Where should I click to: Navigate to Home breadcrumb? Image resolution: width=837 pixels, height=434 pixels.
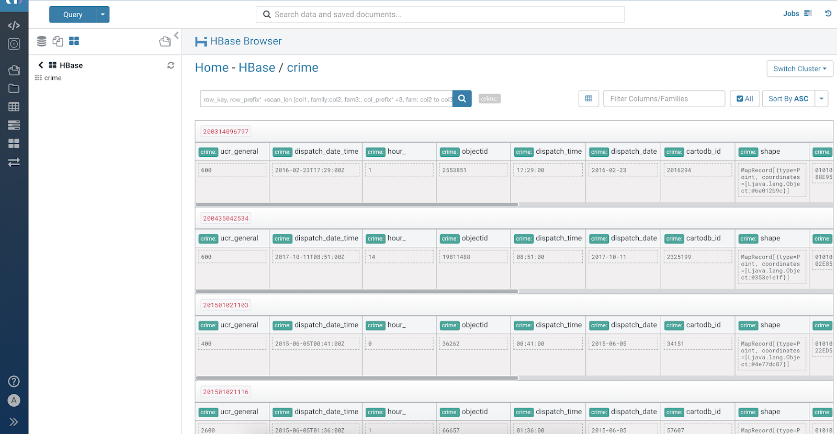[x=212, y=67]
